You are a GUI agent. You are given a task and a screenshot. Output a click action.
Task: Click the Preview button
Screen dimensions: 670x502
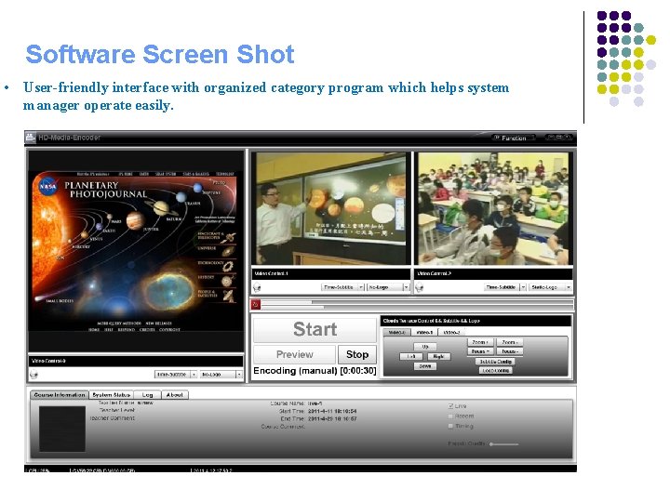click(294, 354)
